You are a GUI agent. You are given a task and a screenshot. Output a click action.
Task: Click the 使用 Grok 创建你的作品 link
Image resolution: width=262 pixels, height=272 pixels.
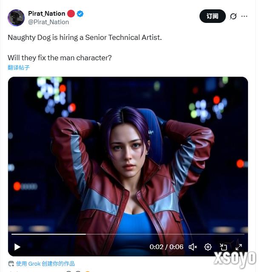(45, 264)
